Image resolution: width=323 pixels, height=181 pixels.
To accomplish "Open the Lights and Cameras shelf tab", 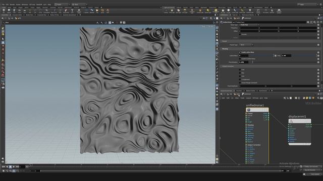I will (x=169, y=8).
